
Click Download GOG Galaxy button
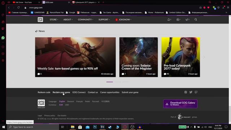click(180, 104)
